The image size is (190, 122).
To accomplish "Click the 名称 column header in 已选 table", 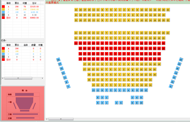I will tap(26, 45).
